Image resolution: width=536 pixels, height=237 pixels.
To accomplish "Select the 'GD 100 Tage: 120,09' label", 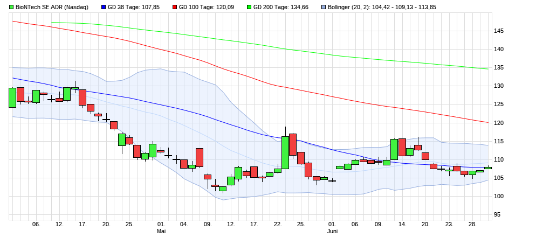I will click(x=206, y=7).
